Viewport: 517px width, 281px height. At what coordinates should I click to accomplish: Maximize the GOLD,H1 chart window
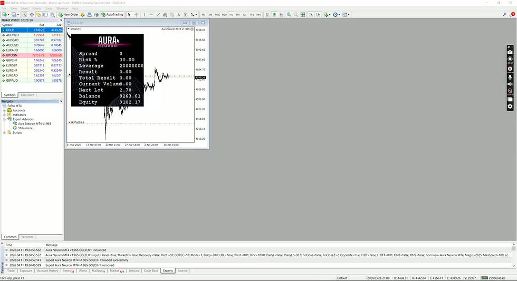(194, 23)
